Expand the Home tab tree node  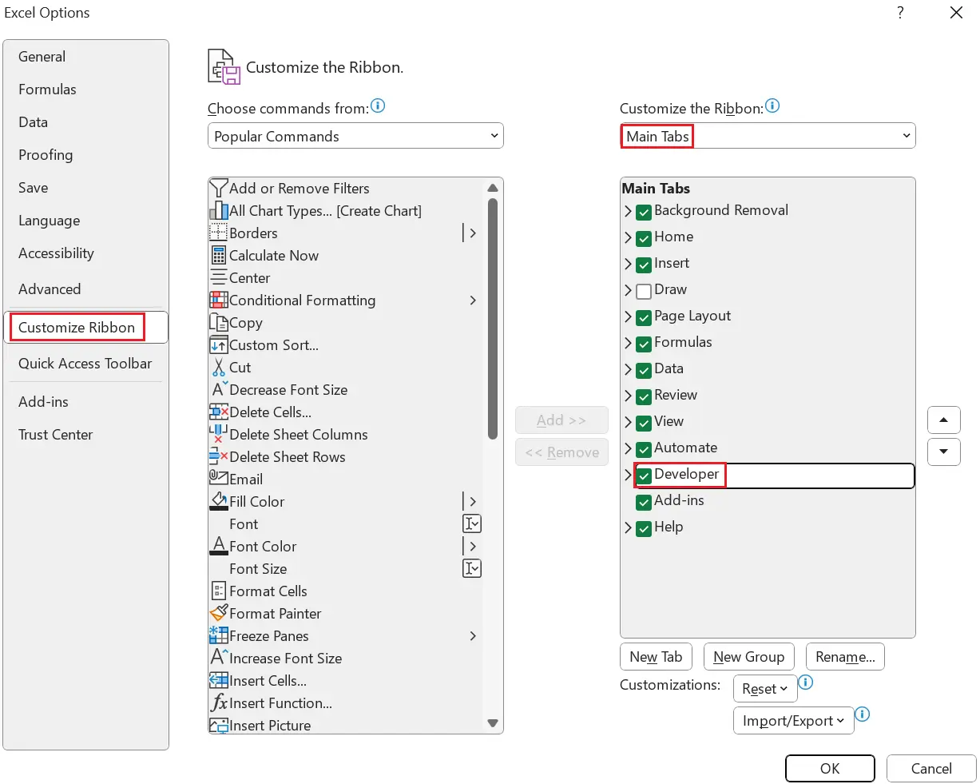click(x=628, y=238)
